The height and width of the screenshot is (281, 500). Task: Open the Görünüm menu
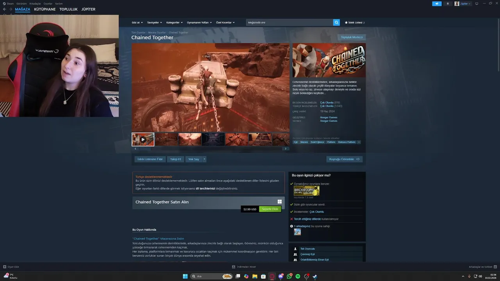click(21, 4)
